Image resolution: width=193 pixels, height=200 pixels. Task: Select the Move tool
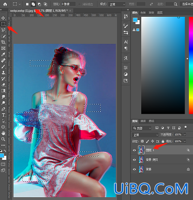pos(3,18)
